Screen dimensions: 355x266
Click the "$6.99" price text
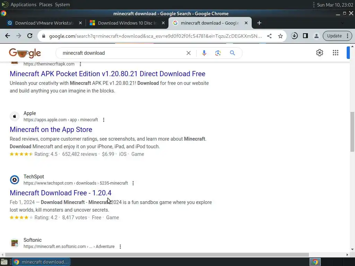(x=108, y=154)
